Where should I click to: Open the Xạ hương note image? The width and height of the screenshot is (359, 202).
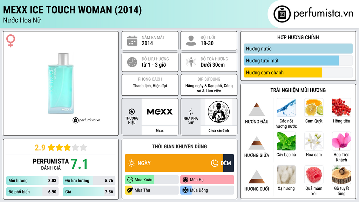[x=286, y=175]
